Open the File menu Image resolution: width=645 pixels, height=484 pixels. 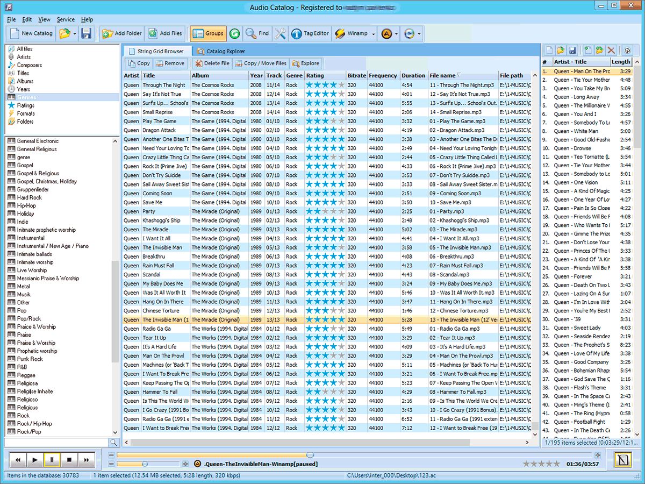(x=11, y=19)
